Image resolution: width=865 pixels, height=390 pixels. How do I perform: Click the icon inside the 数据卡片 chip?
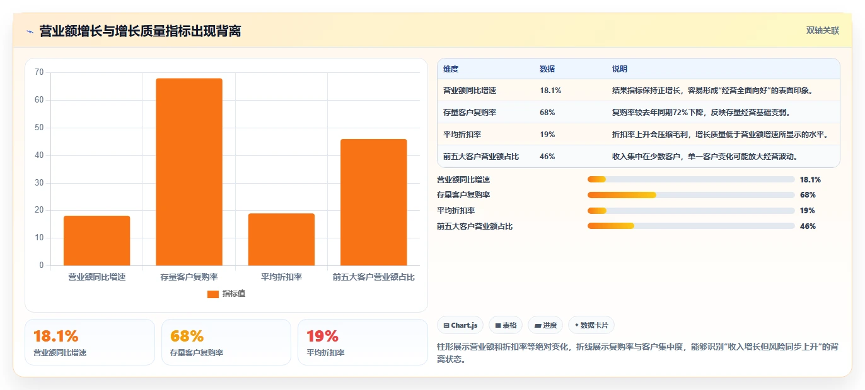(576, 325)
